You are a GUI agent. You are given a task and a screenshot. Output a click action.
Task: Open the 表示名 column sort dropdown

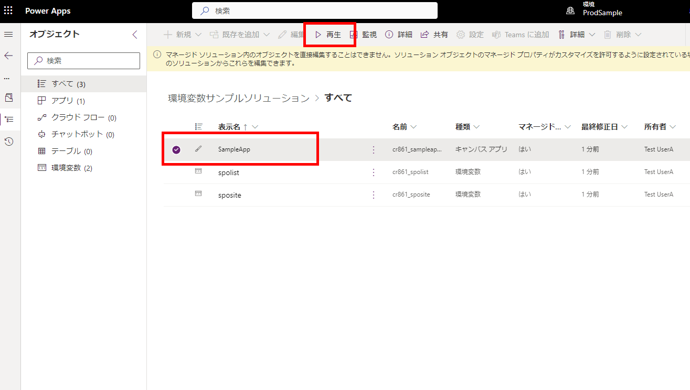tap(256, 126)
